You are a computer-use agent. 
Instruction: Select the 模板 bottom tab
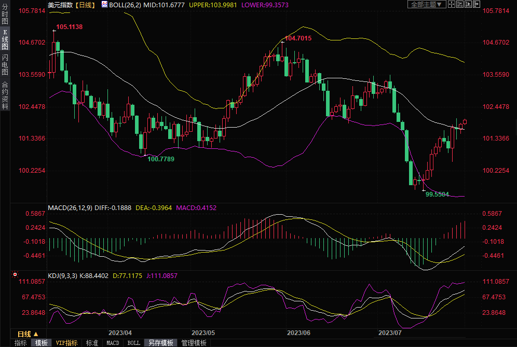pyautogui.click(x=41, y=343)
